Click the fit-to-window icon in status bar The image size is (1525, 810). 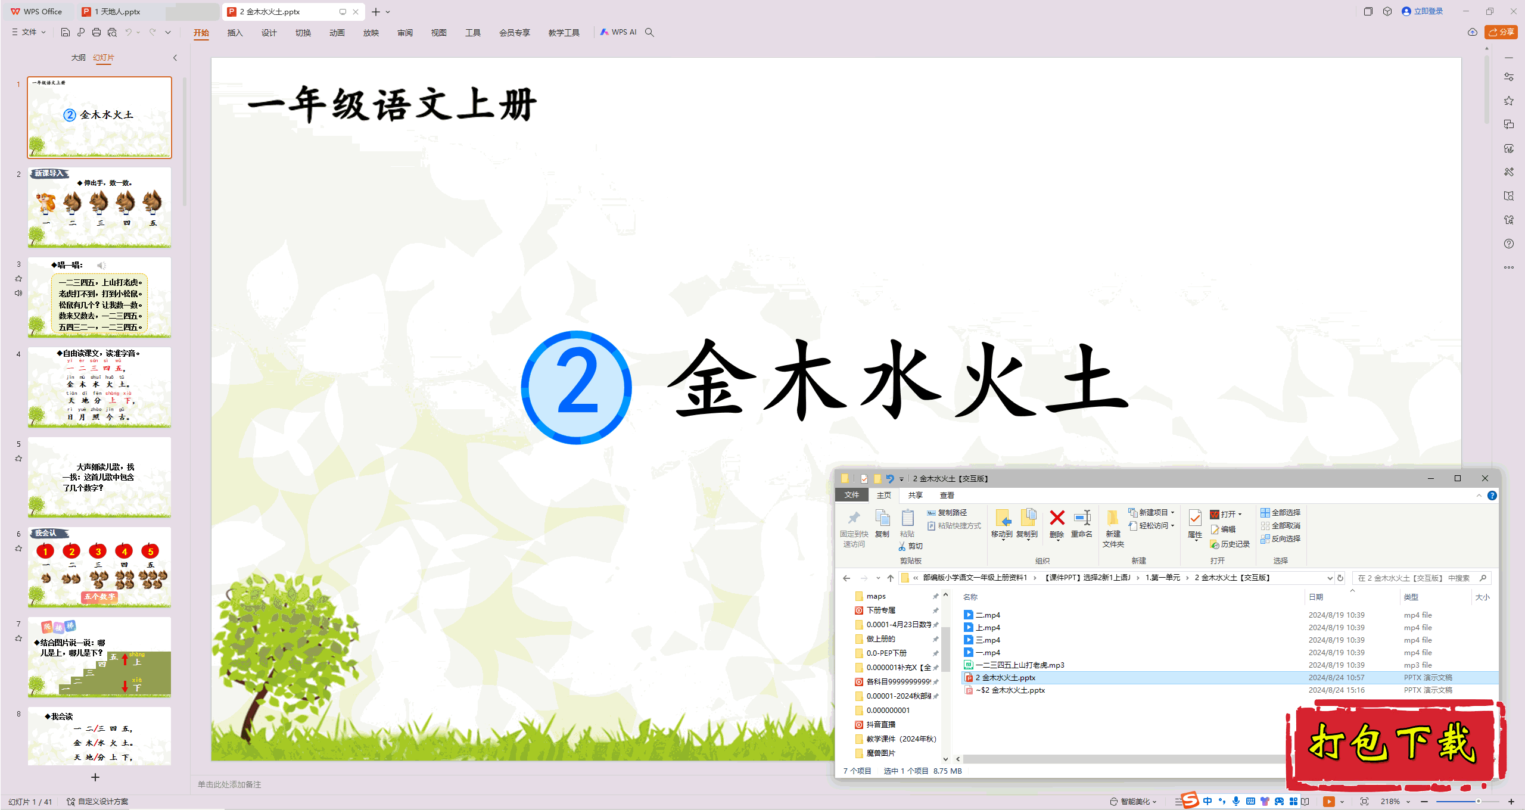click(x=1365, y=802)
